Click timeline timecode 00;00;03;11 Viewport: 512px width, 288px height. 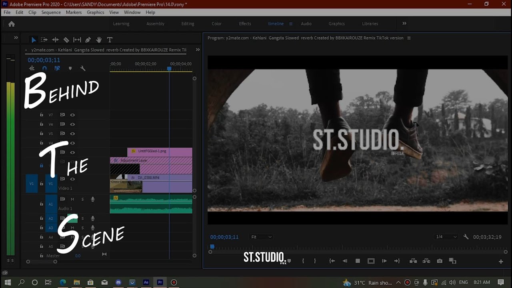pyautogui.click(x=44, y=60)
